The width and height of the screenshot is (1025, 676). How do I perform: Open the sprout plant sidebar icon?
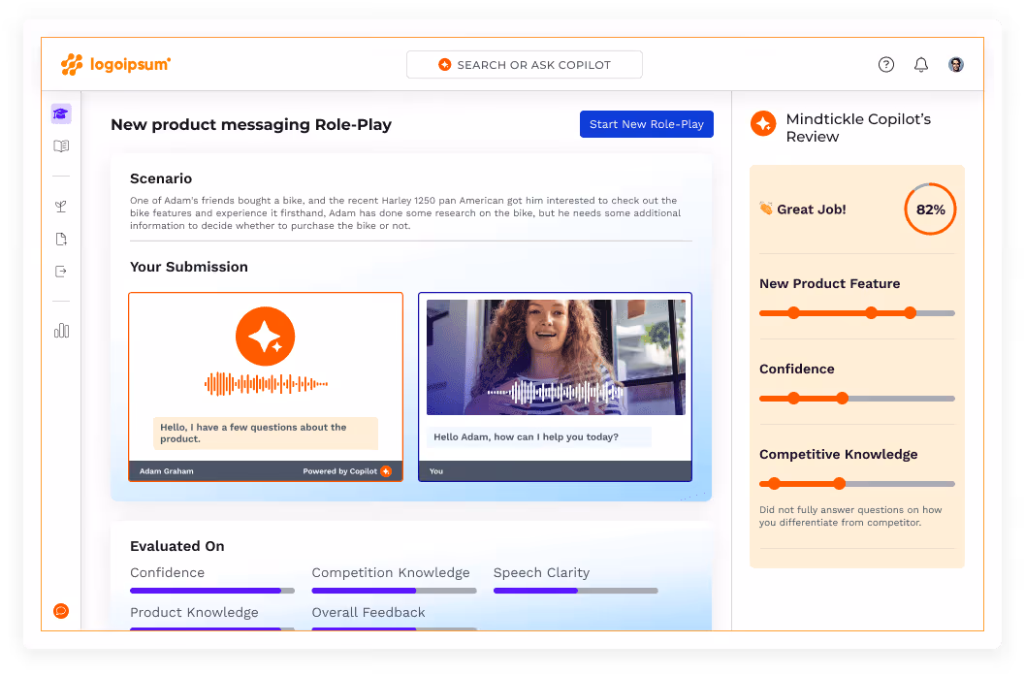click(61, 207)
